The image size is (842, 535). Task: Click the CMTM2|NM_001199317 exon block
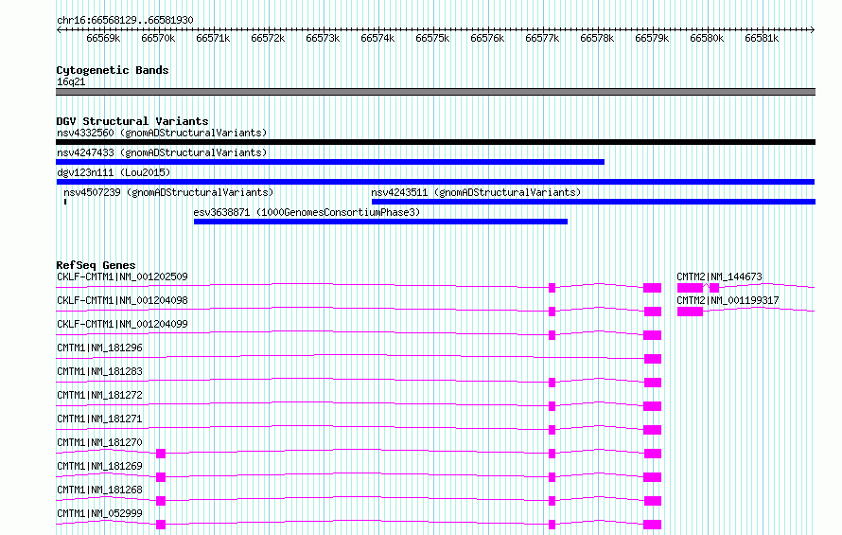[x=690, y=312]
